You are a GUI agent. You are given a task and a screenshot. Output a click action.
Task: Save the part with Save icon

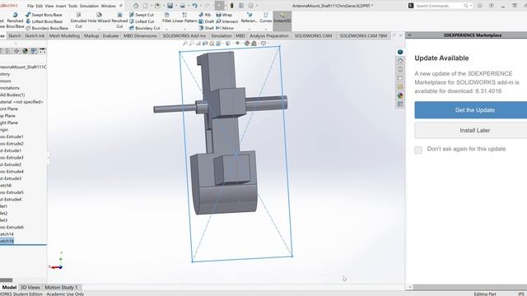pos(170,6)
